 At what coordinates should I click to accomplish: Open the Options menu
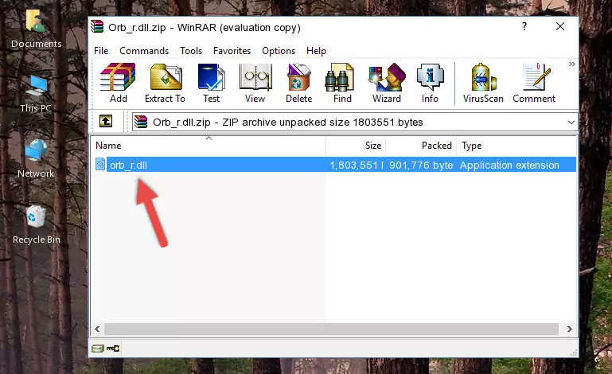[279, 51]
